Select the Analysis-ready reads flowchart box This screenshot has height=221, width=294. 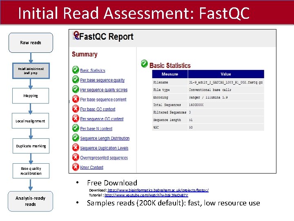[x=30, y=201]
